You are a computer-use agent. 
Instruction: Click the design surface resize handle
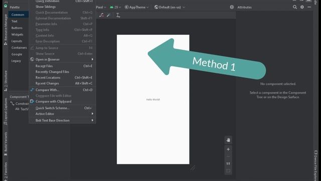pos(193,168)
